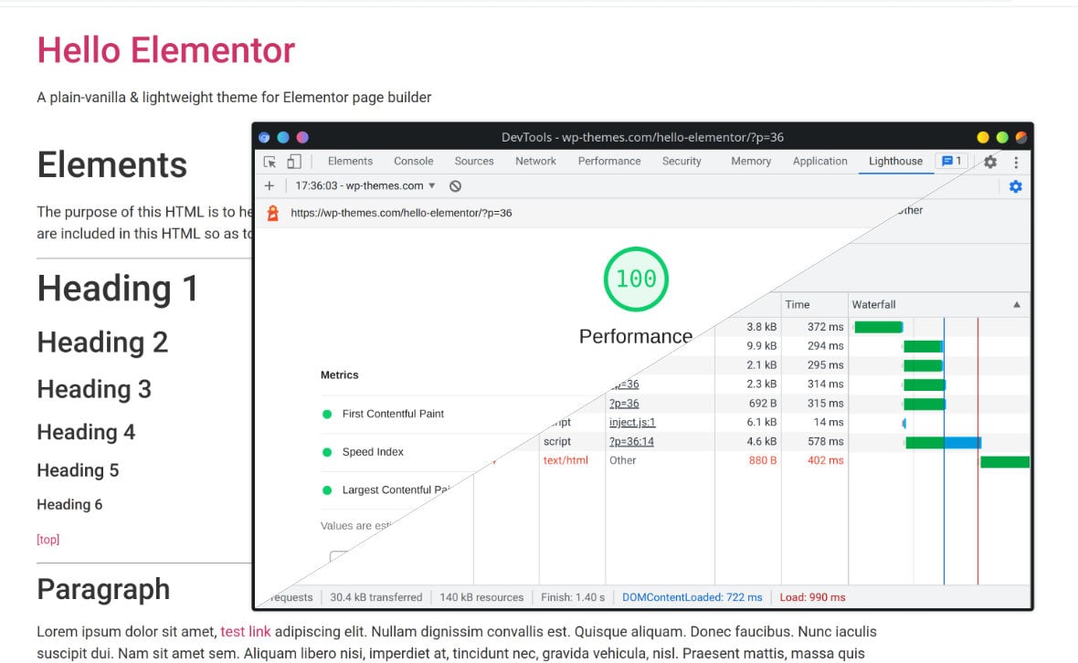Click the Lighthouse logo beside the report URL

tap(273, 213)
